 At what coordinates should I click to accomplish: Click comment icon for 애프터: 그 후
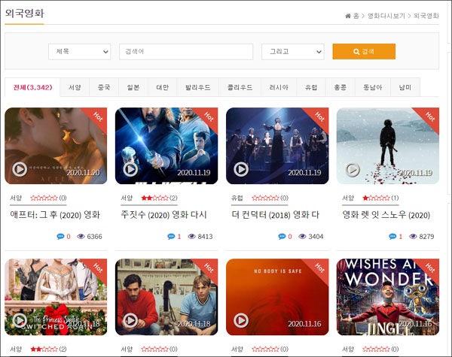coord(60,237)
